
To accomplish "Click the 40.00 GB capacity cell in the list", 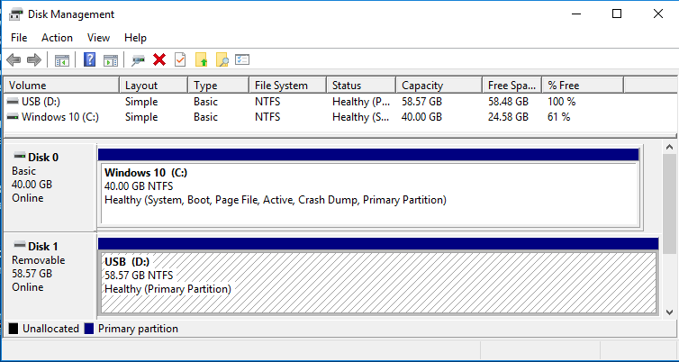I will pos(421,117).
